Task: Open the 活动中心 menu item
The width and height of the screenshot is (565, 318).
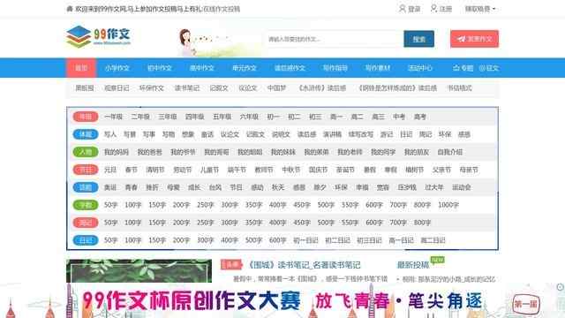Action: pyautogui.click(x=420, y=68)
